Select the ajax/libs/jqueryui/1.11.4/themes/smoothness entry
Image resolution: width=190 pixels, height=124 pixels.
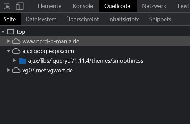pos(86,61)
